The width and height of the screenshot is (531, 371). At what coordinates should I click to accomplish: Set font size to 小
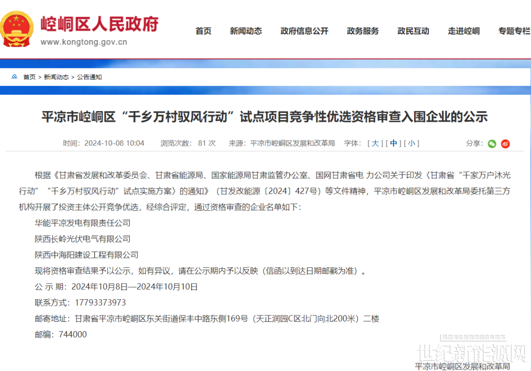(x=412, y=143)
